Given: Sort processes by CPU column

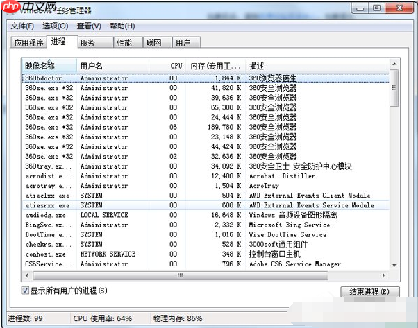Looking at the screenshot, I should [x=167, y=66].
